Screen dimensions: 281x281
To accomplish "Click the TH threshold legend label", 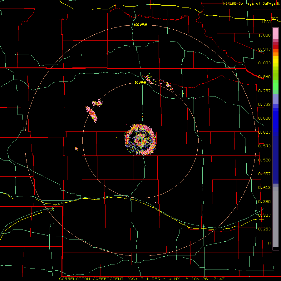I will [268, 243].
